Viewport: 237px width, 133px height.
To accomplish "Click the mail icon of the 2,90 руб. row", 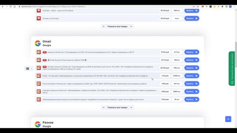I will 39,99.
